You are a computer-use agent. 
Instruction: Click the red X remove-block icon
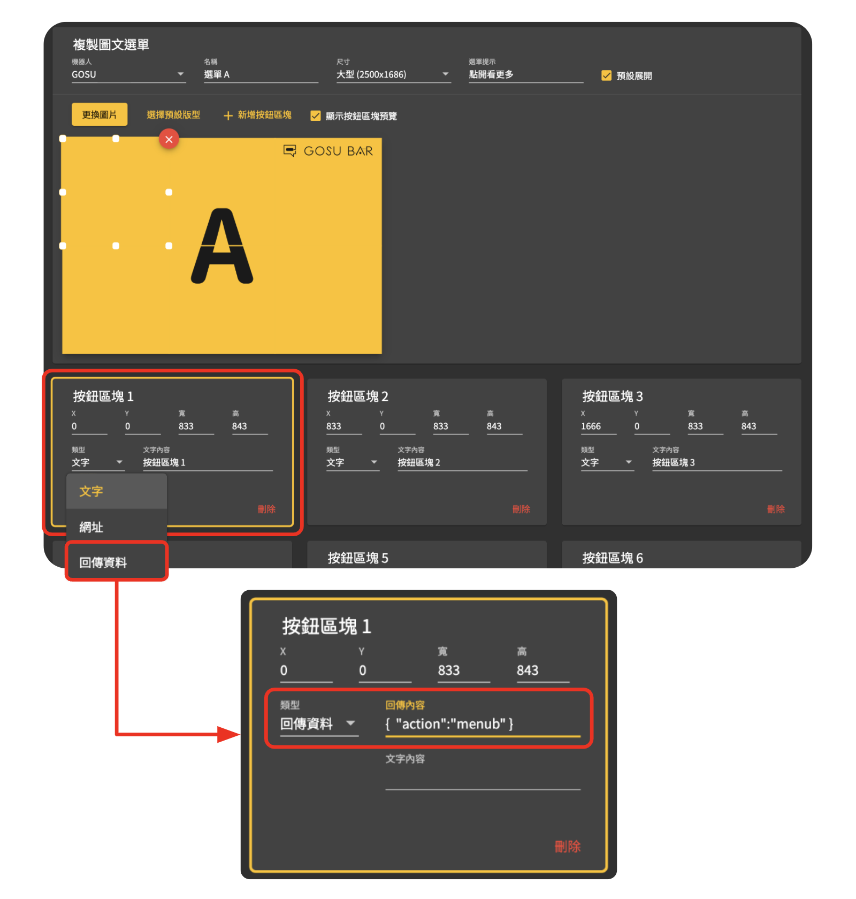169,140
